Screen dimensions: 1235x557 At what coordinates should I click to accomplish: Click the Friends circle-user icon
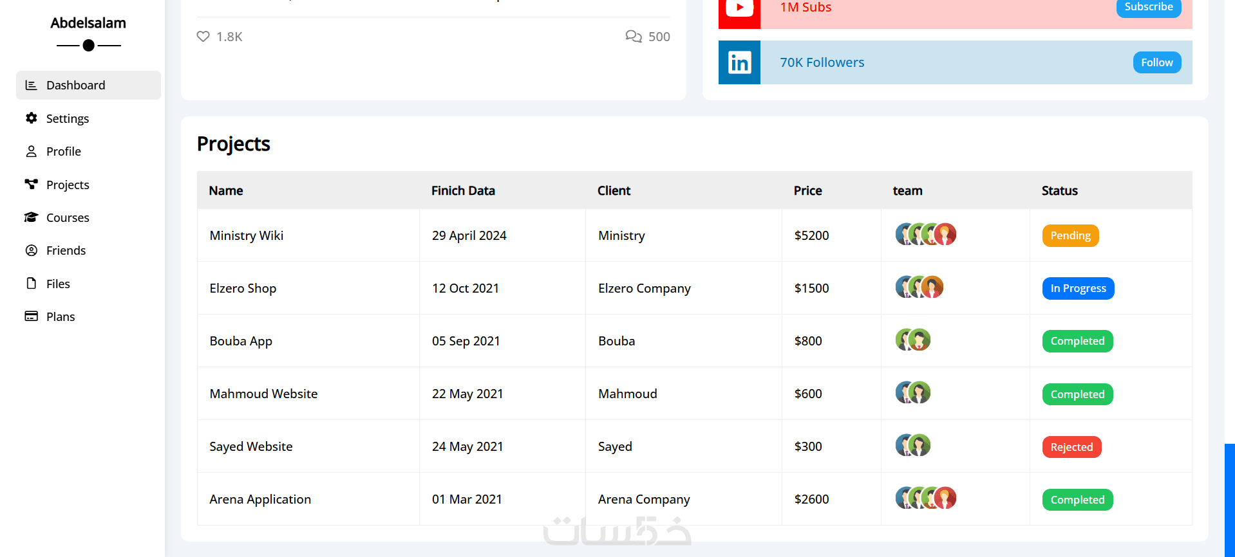(x=31, y=250)
